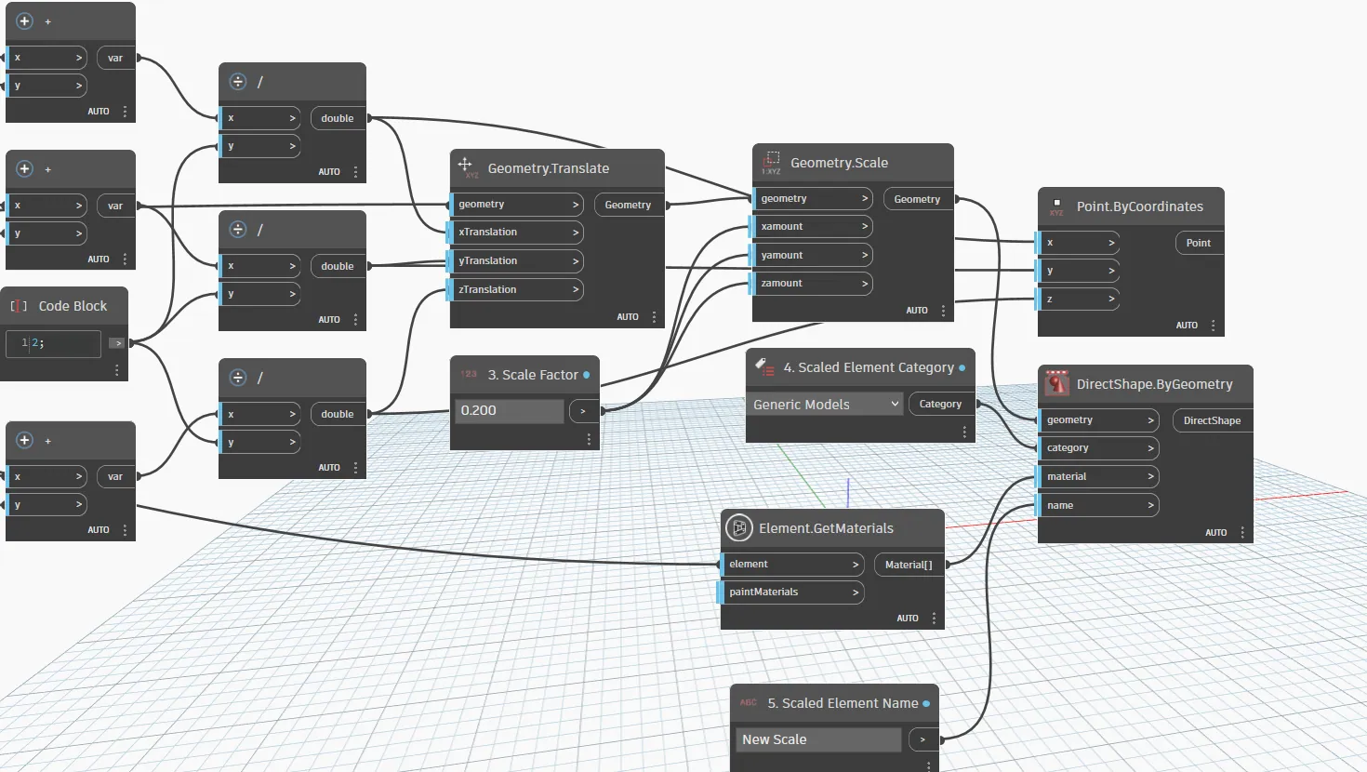Click AUTO lacing label on Geometry.Translate
Image resolution: width=1367 pixels, height=772 pixels.
628,317
